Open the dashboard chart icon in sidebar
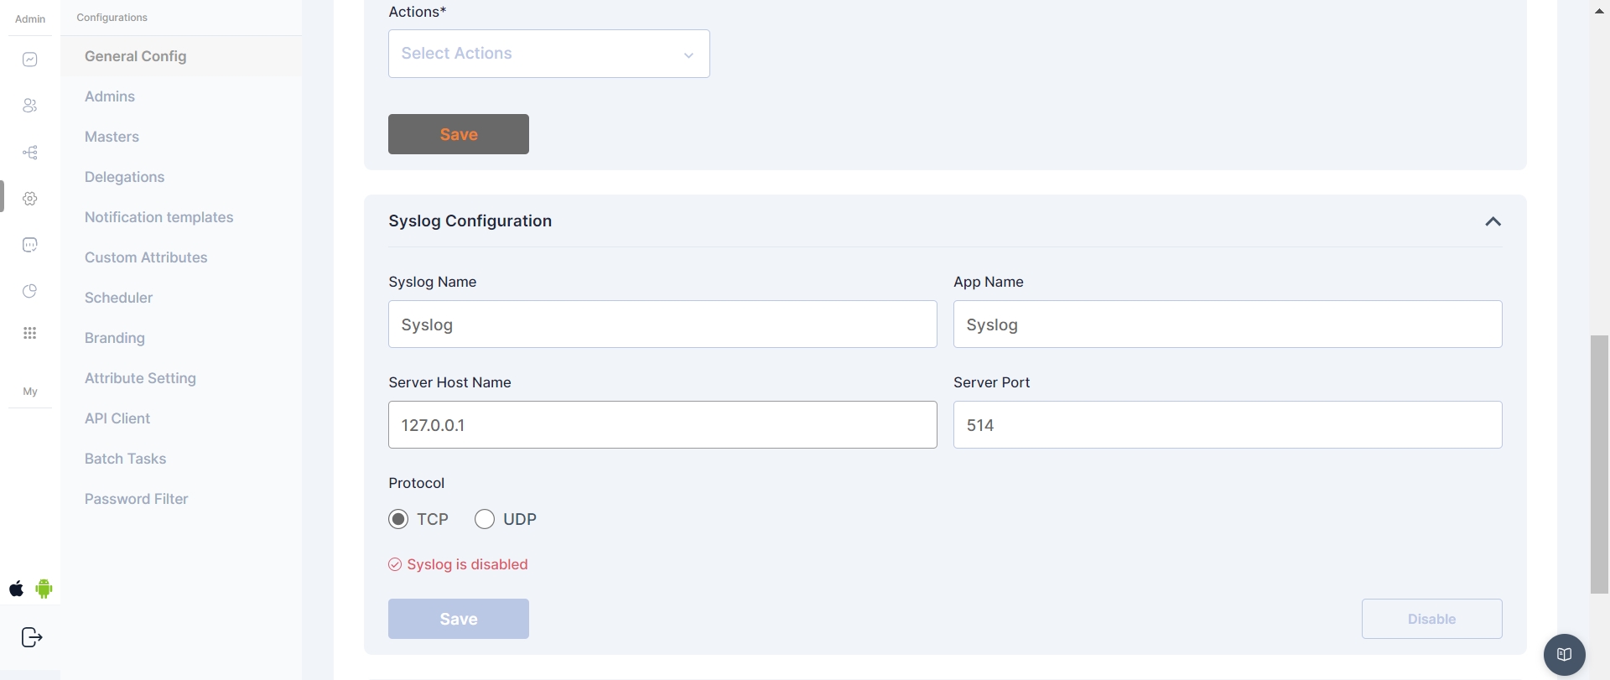 click(30, 60)
